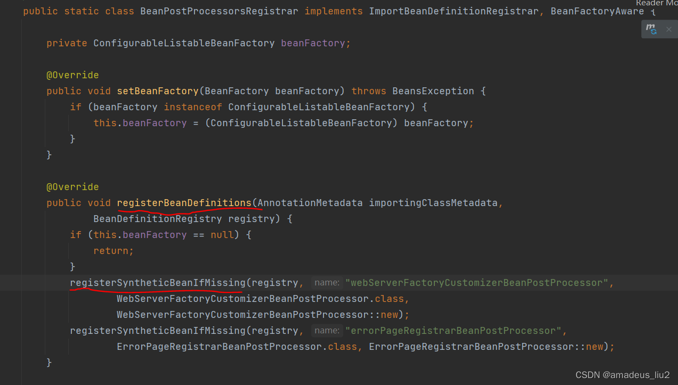Click the BeanDefinitionRegistry parameter type
This screenshot has width=678, height=385.
click(158, 219)
